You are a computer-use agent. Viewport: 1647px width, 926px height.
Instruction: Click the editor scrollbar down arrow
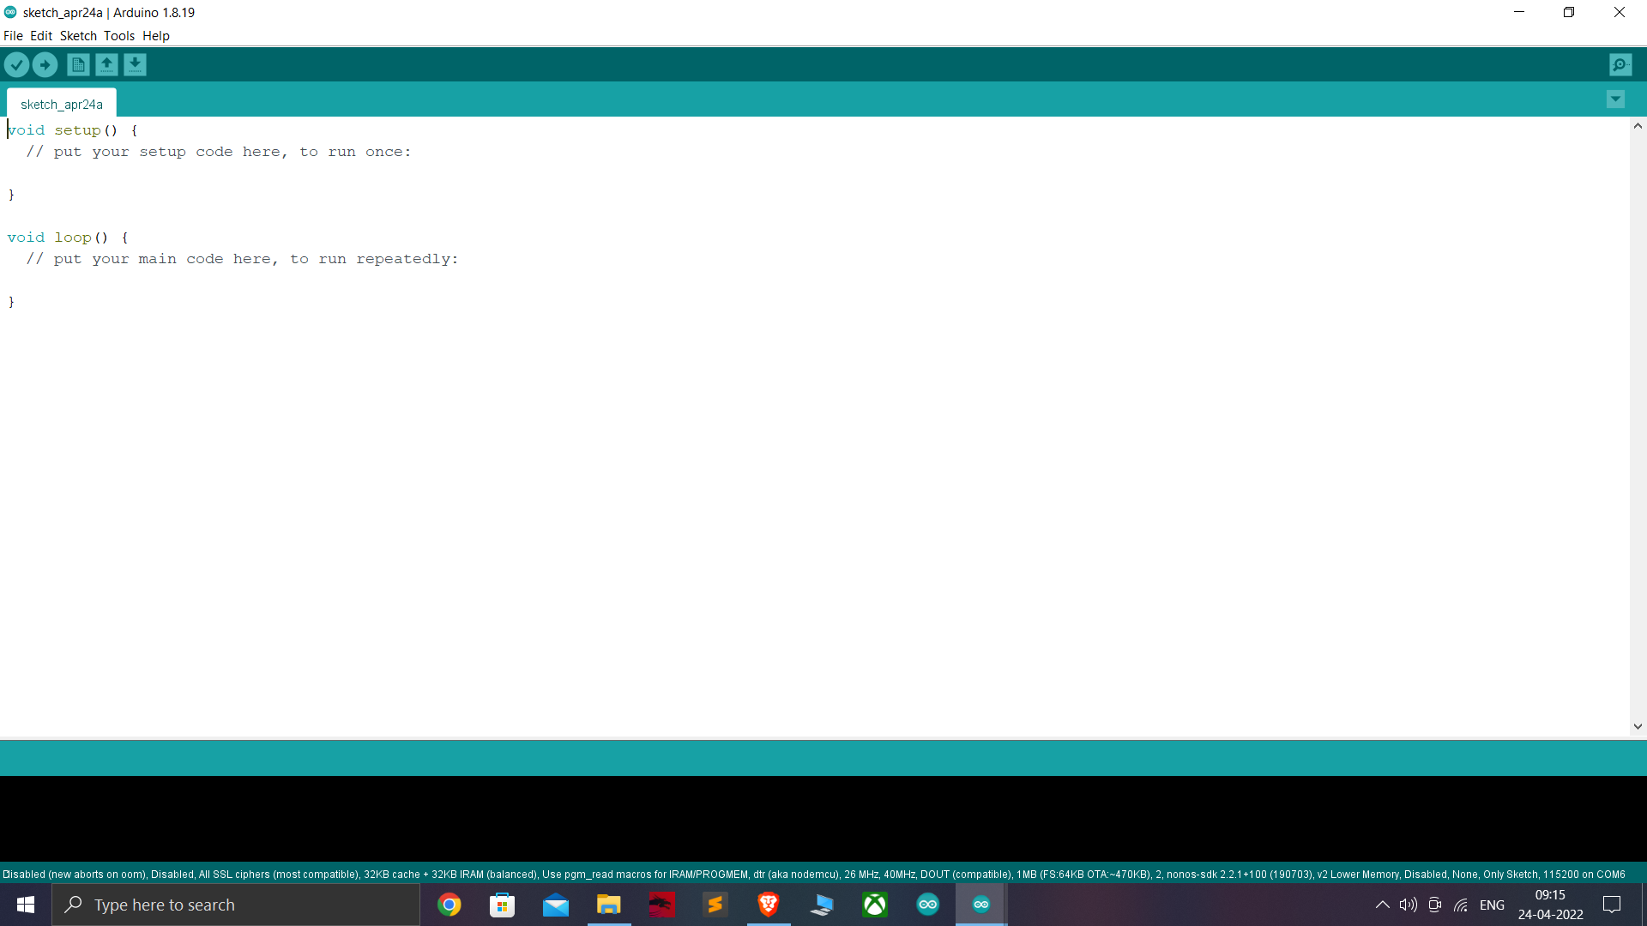1638,726
